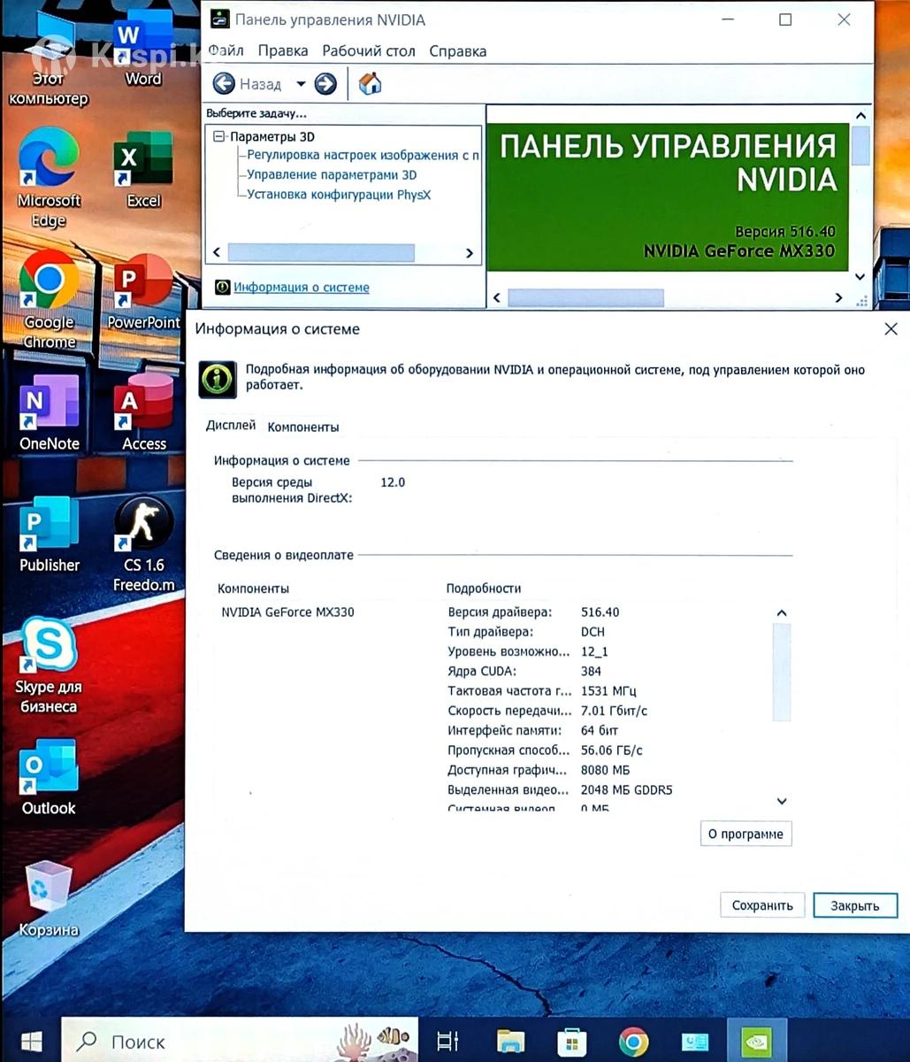Switch to the Компоненты tab
Screen dimensions: 910x1062
point(303,427)
